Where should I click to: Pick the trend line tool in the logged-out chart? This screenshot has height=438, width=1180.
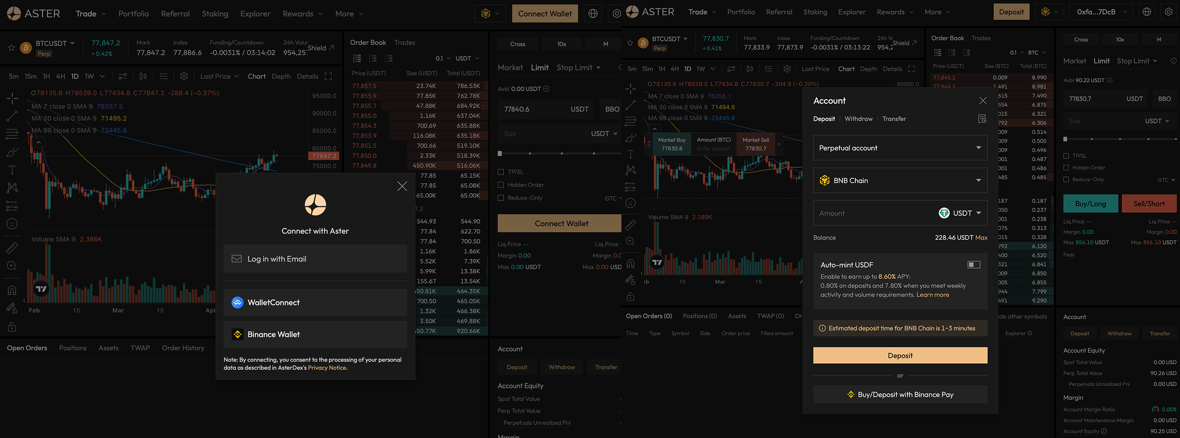(x=12, y=116)
